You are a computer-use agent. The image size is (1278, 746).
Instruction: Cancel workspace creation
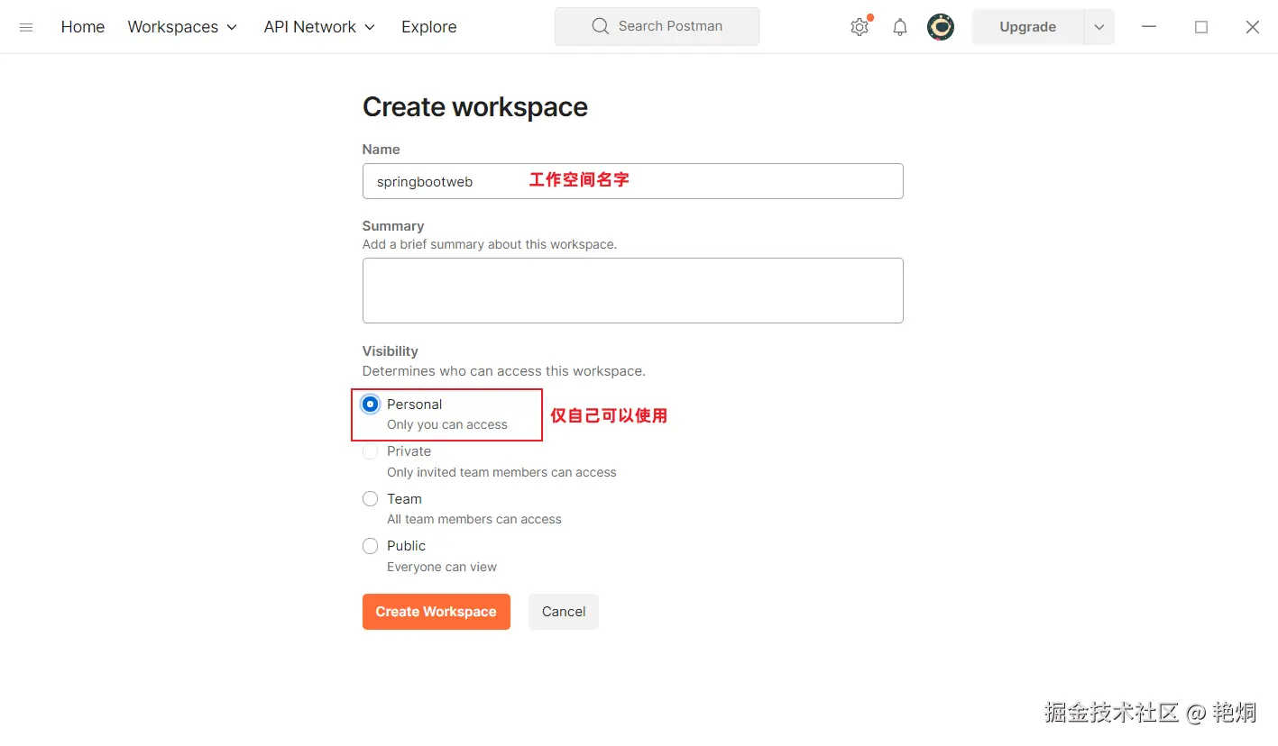pyautogui.click(x=564, y=612)
